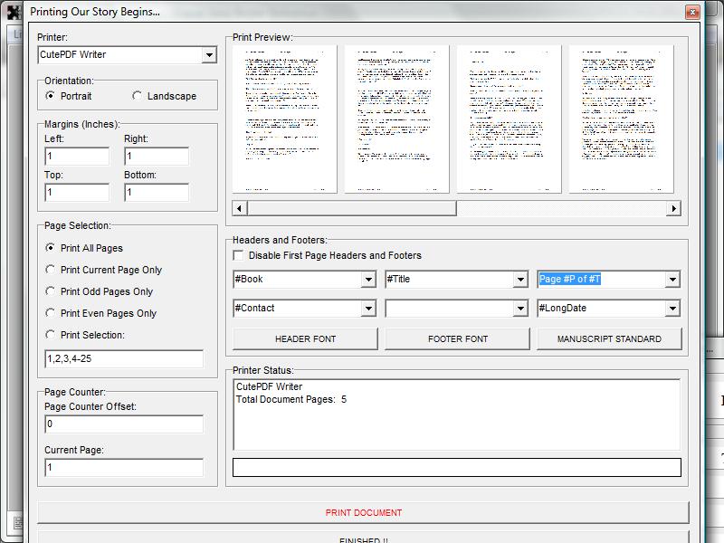Click the app icon in title bar
This screenshot has width=724, height=543.
click(x=14, y=12)
